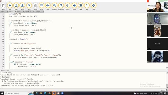Open the Windows Start menu

(2, 93)
